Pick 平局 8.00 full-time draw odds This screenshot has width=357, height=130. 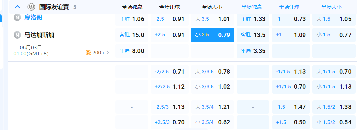coord(132,51)
